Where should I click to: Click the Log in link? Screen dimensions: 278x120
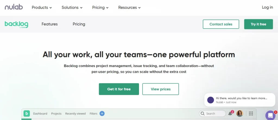click(x=267, y=7)
